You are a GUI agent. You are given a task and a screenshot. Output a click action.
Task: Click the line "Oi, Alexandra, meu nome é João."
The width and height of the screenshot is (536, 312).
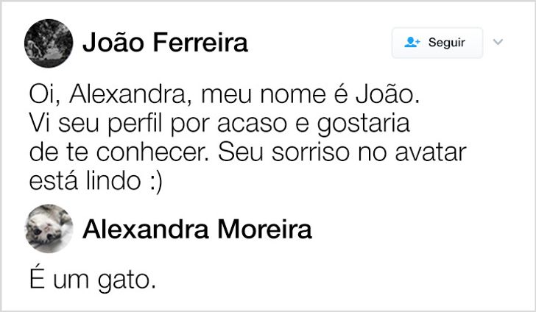coord(225,94)
